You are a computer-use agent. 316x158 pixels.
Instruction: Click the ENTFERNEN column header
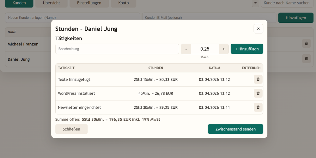(x=251, y=68)
